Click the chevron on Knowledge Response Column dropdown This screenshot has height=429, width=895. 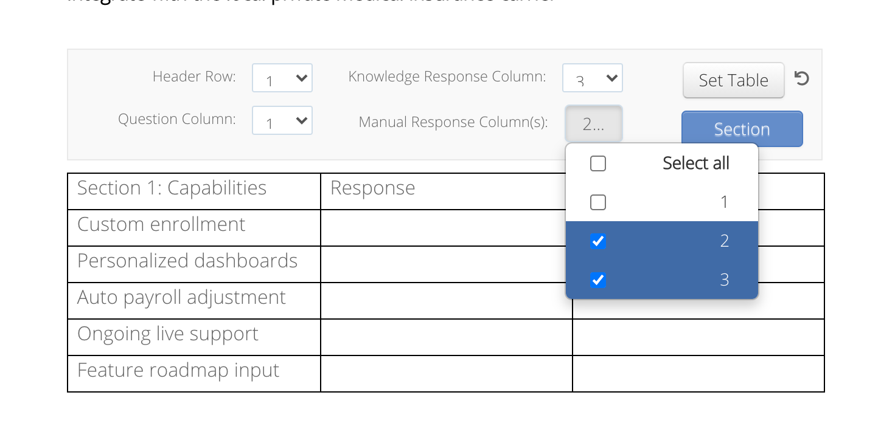[x=611, y=78]
